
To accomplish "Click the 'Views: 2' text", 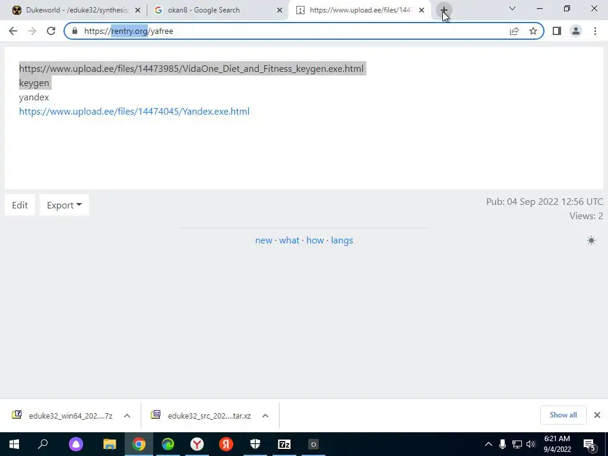I will (x=586, y=216).
